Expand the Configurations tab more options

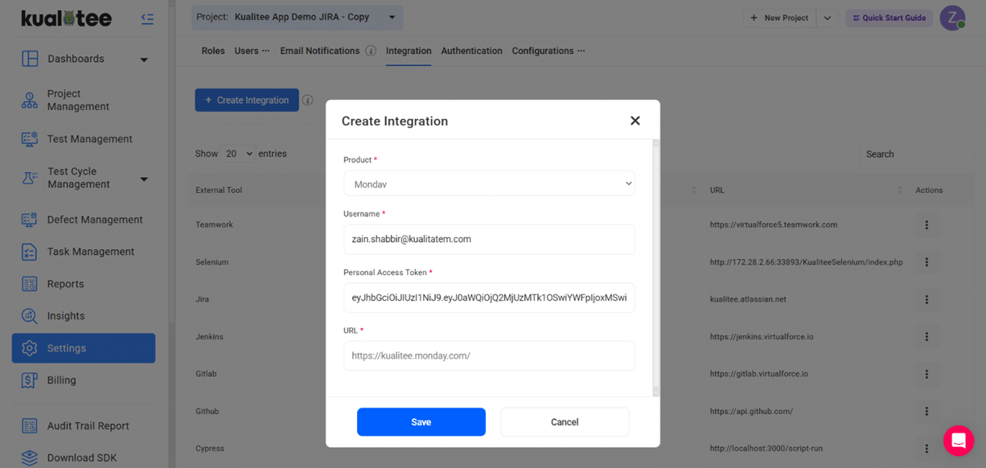581,51
